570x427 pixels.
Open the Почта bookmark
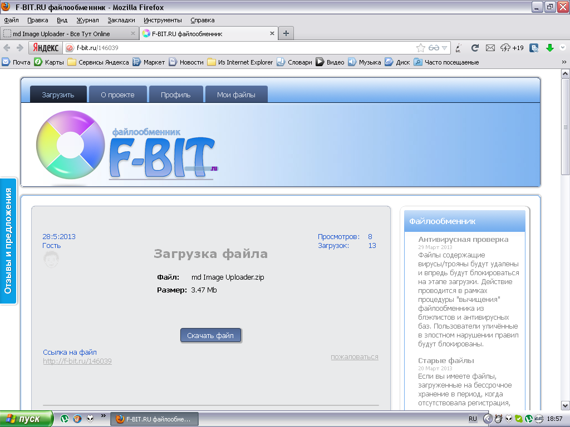click(x=16, y=62)
